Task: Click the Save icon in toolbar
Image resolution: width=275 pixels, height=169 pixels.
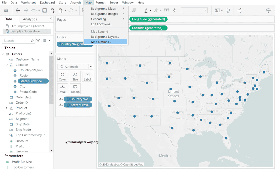Action: click(x=45, y=10)
